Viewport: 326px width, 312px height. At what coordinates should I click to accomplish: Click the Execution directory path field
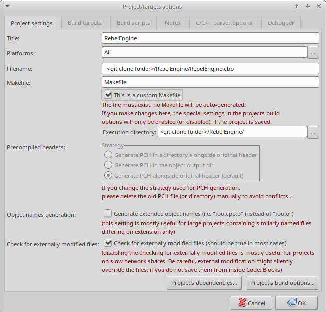tap(232, 132)
